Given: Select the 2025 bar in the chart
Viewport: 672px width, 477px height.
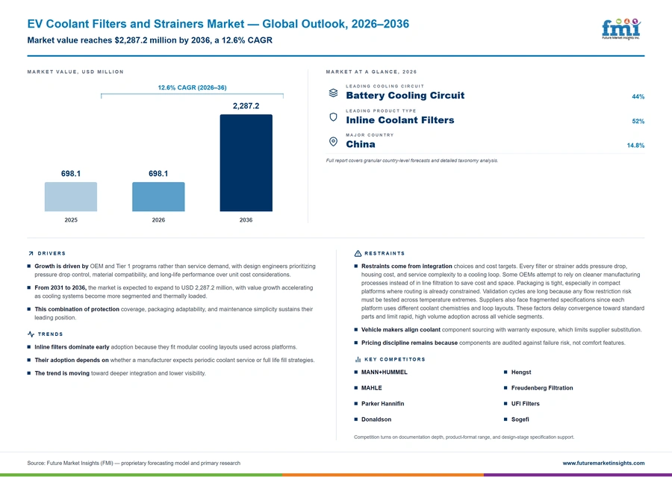Looking at the screenshot, I should (x=71, y=197).
